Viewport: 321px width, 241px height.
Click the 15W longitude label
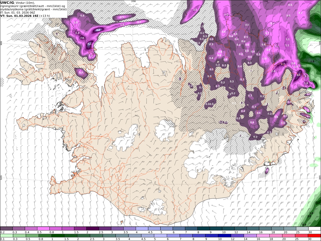pos(266,1)
